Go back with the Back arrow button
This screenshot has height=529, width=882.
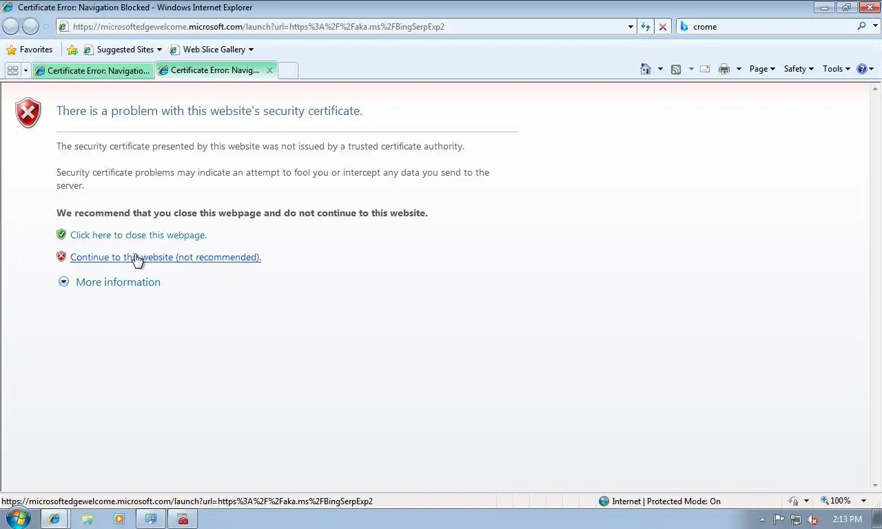11,26
